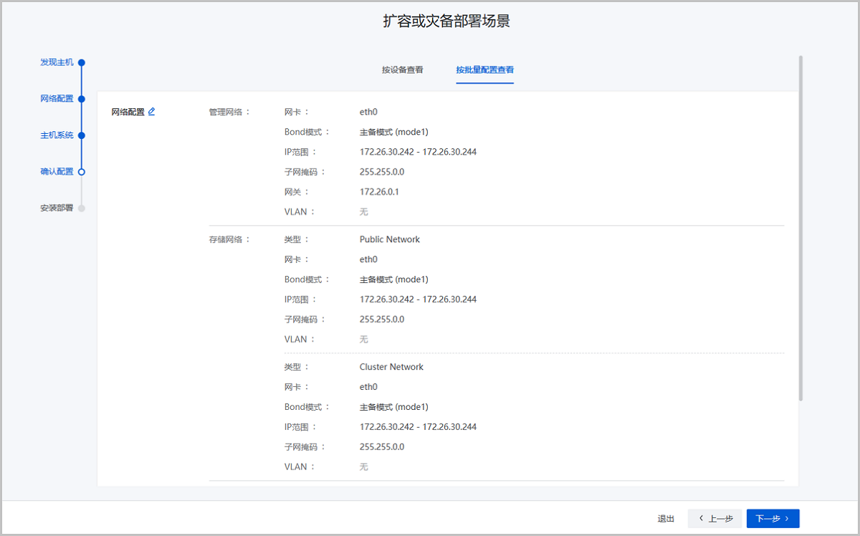
Task: Click the Public Network type value
Action: pos(389,239)
